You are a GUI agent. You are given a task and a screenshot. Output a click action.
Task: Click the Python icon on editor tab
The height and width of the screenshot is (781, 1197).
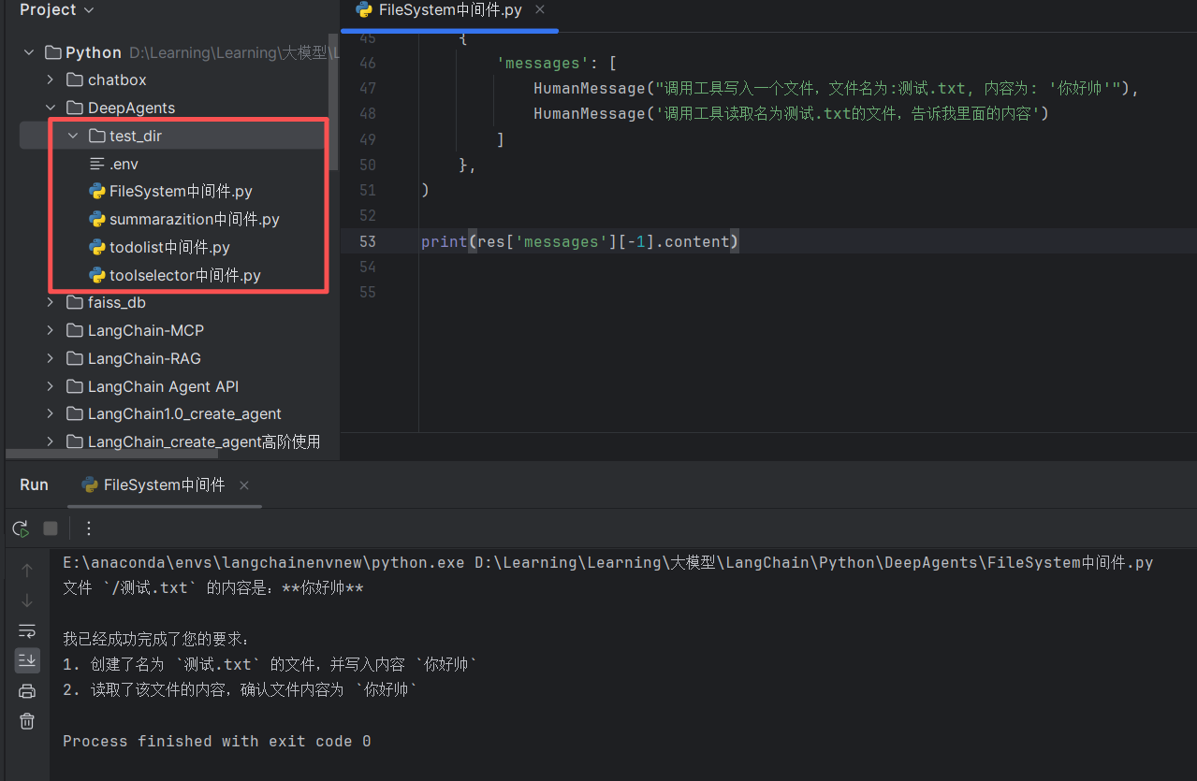pyautogui.click(x=365, y=10)
